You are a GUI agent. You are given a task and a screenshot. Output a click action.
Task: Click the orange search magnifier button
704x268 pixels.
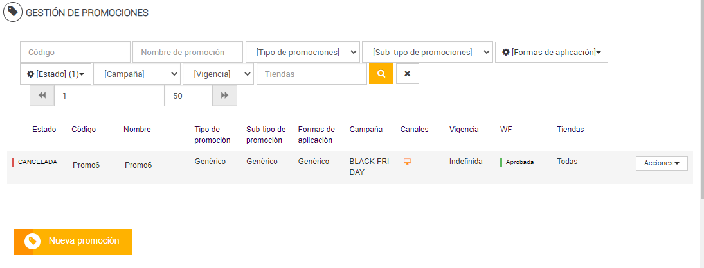[x=381, y=74]
